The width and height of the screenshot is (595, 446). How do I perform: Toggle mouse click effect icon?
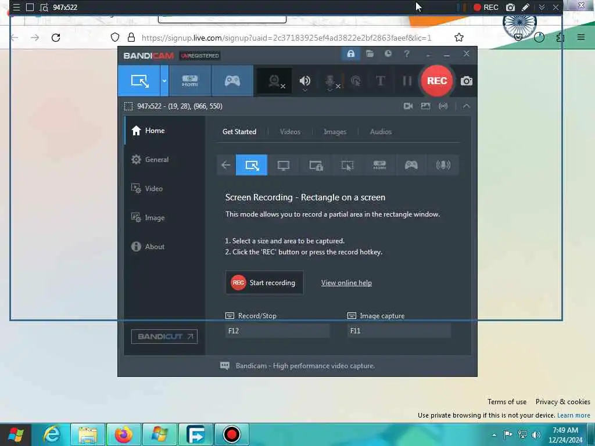(356, 81)
